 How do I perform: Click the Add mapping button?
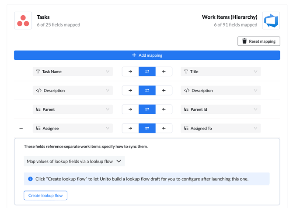pos(147,55)
